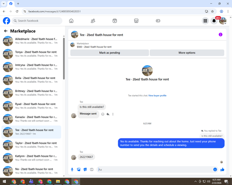Reply to the Message sent bubble

click(x=108, y=114)
